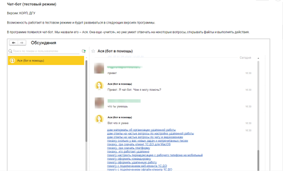The width and height of the screenshot is (283, 171).
Task: Click the message text 'Вот что я умею'
Action: point(118,123)
